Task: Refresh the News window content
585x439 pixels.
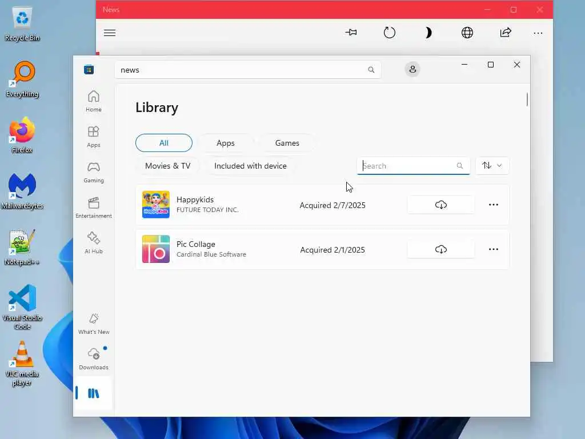Action: coord(389,33)
